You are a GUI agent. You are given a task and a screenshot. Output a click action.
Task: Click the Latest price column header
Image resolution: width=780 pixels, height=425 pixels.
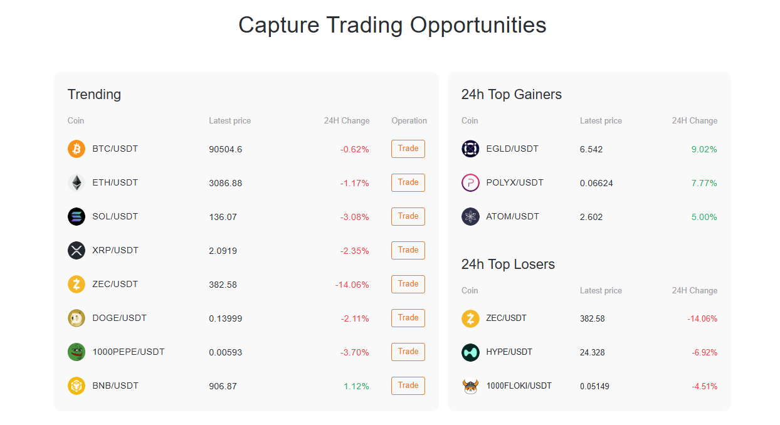click(x=229, y=120)
